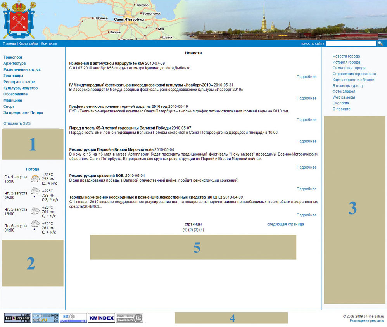The width and height of the screenshot is (387, 327).
Task: Open the Главная menu item
Action: [x=9, y=43]
